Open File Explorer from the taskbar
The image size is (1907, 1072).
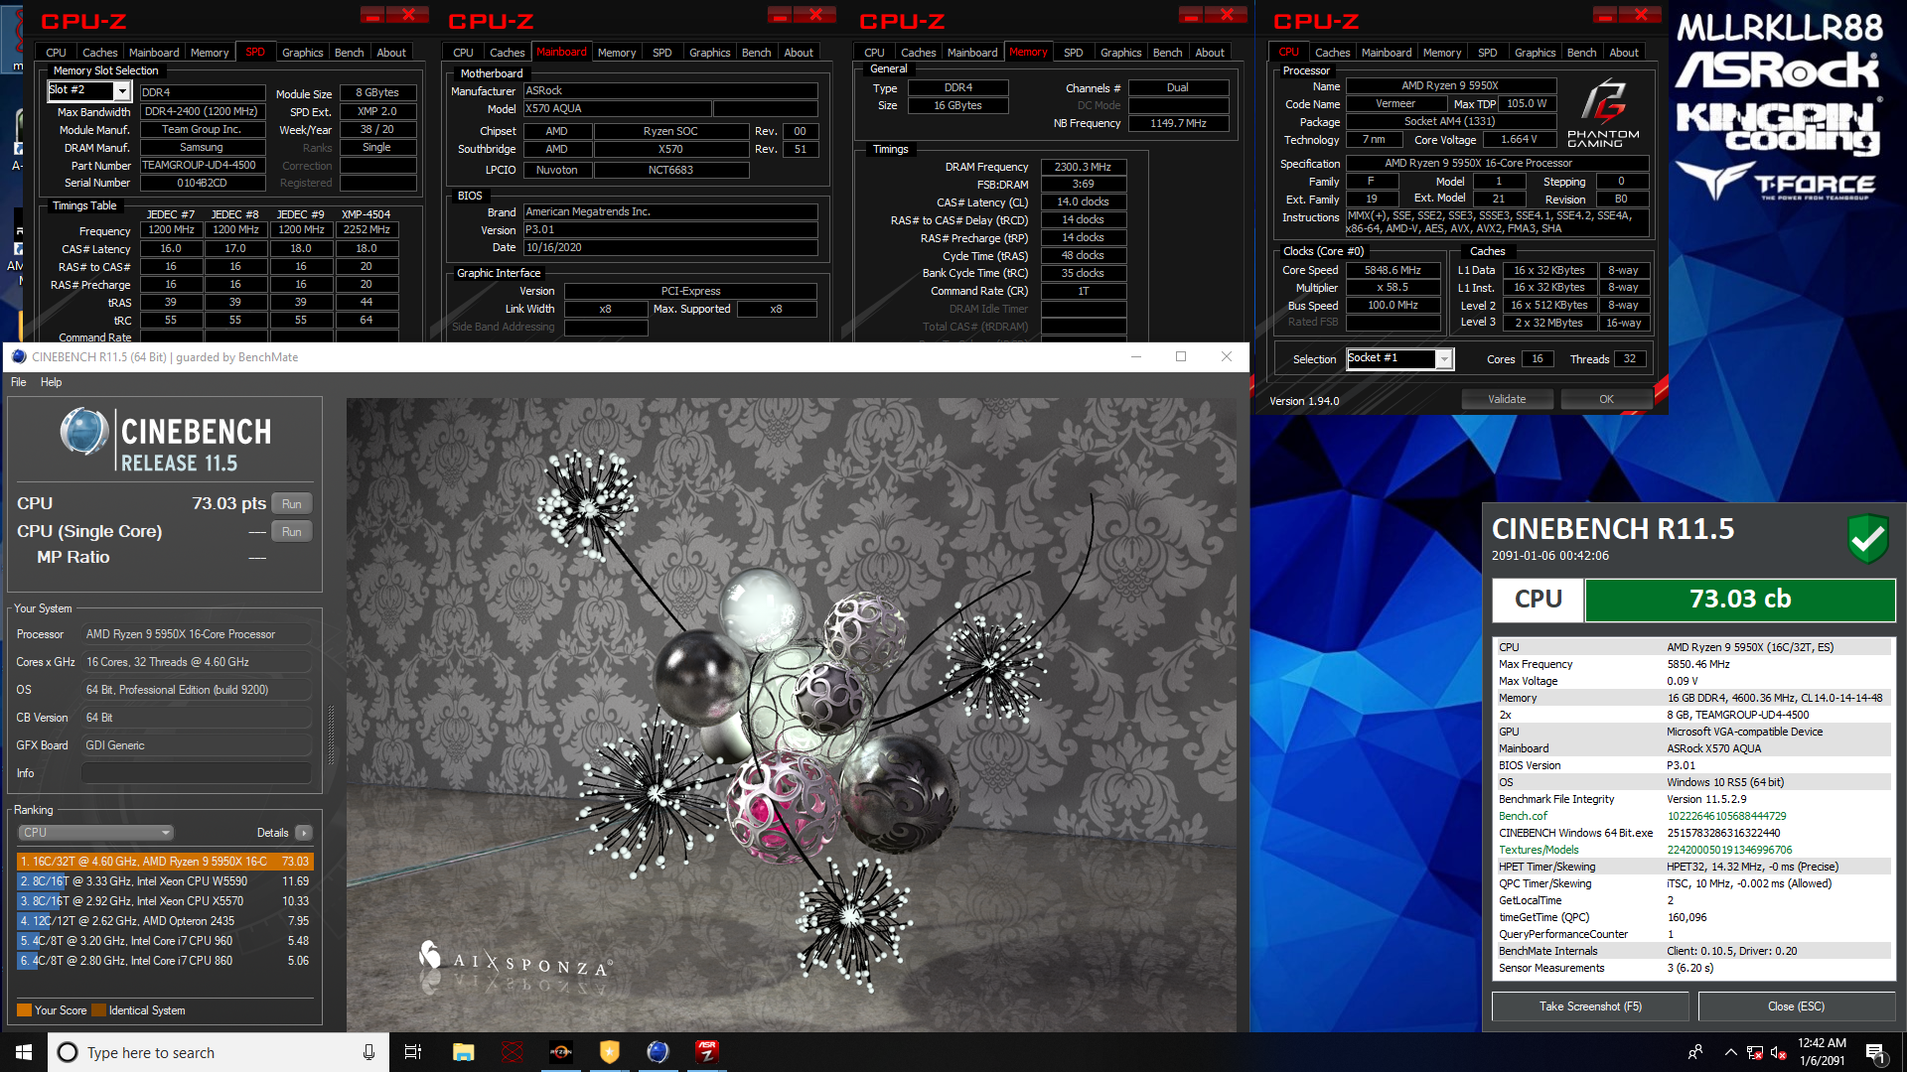pyautogui.click(x=463, y=1052)
